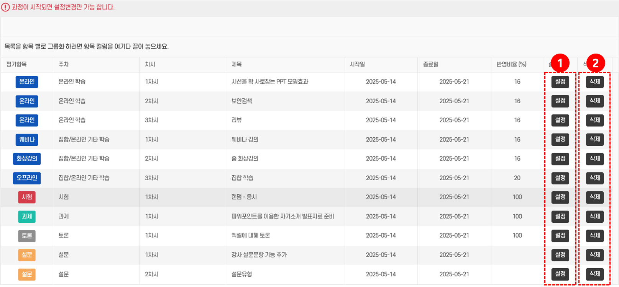Click the 화상강의 badge
Screen dimensions: 619x287
[x=27, y=158]
